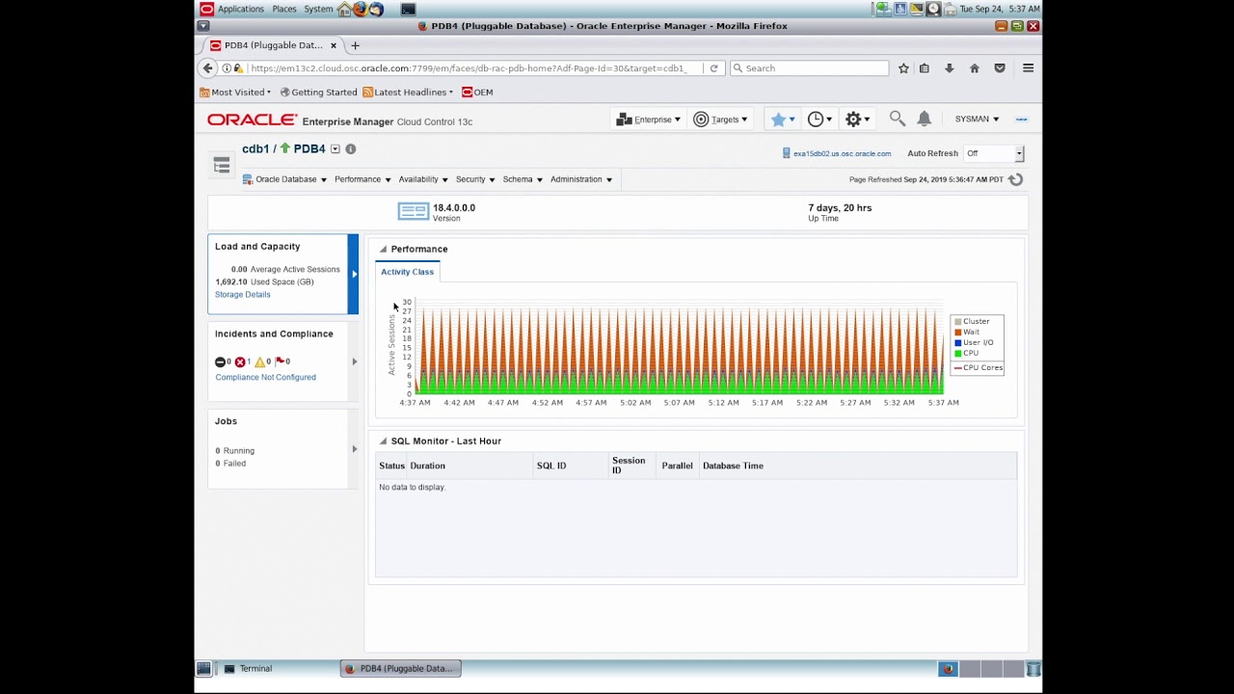
Task: Open the PDB4 target context dropdown
Action: [x=335, y=149]
